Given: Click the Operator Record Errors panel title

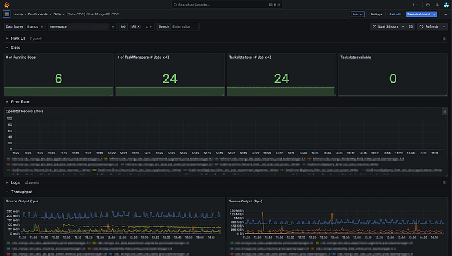Looking at the screenshot, I should (25, 111).
